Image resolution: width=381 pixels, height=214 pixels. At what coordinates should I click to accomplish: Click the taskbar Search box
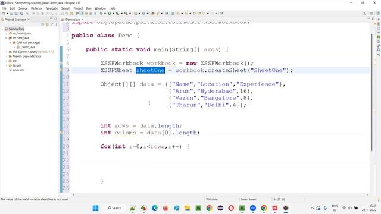(x=114, y=208)
